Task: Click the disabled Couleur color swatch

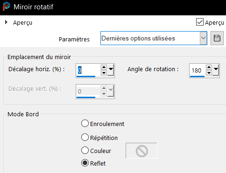Action: click(x=141, y=151)
